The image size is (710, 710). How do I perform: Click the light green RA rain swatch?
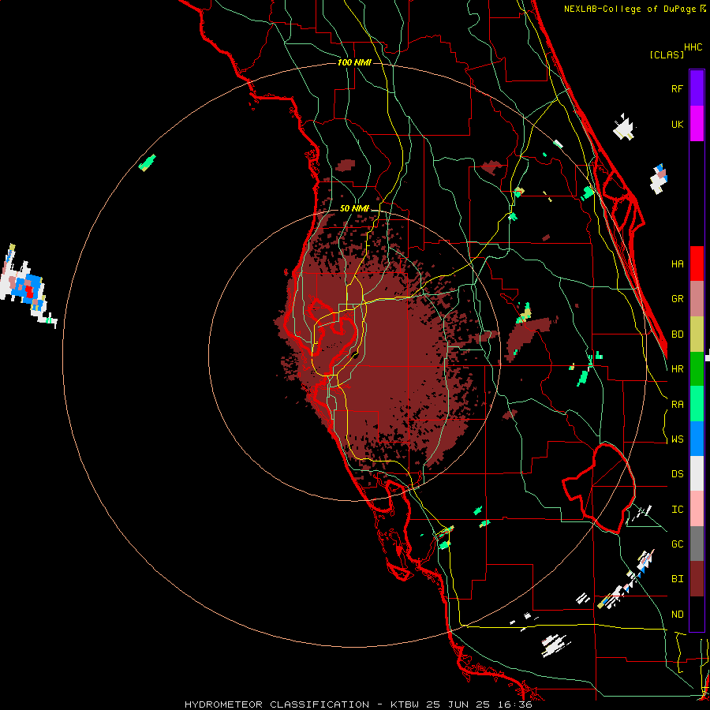(x=697, y=404)
